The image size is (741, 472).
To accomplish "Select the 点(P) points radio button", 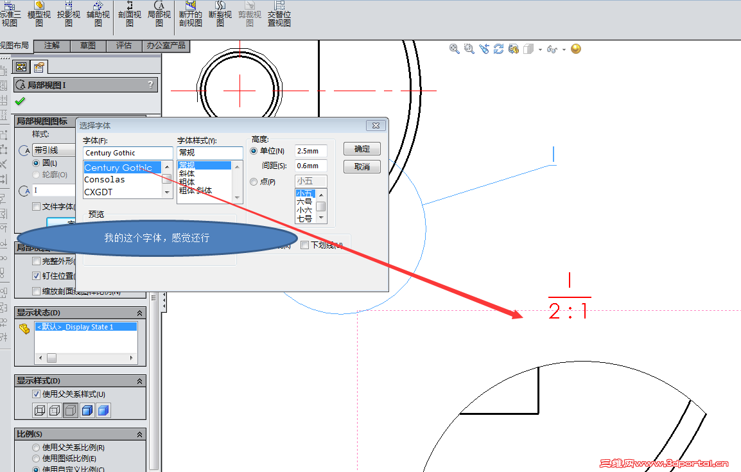I will coord(254,182).
